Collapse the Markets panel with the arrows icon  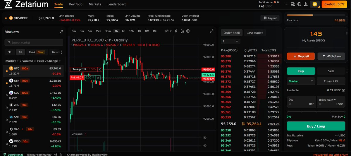pyautogui.click(x=61, y=32)
